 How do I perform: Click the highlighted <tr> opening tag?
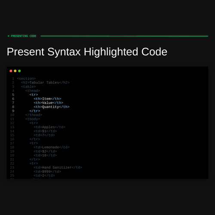(34, 95)
